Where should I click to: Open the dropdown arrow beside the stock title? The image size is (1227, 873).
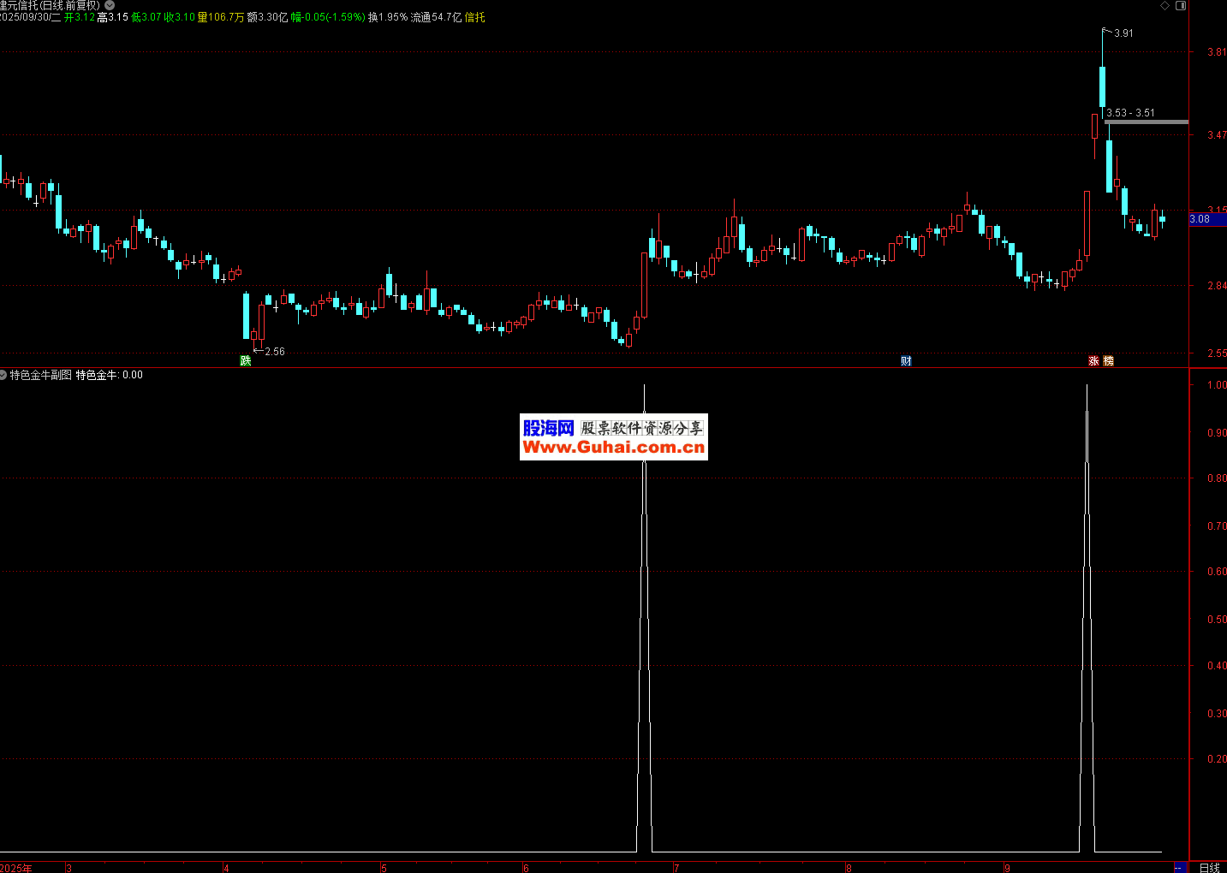tap(110, 5)
